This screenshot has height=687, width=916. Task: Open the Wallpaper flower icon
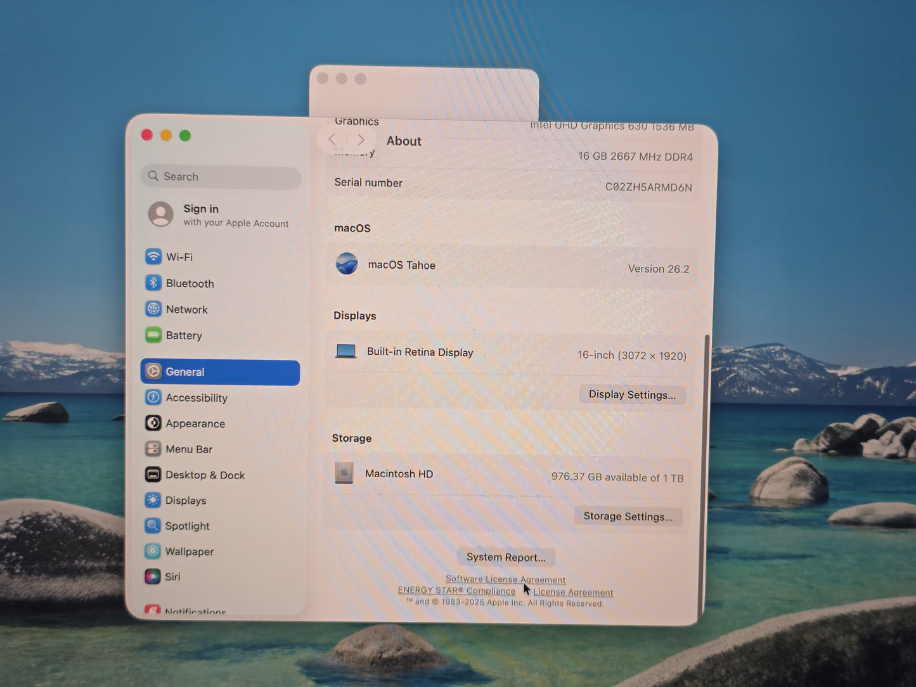coord(152,551)
